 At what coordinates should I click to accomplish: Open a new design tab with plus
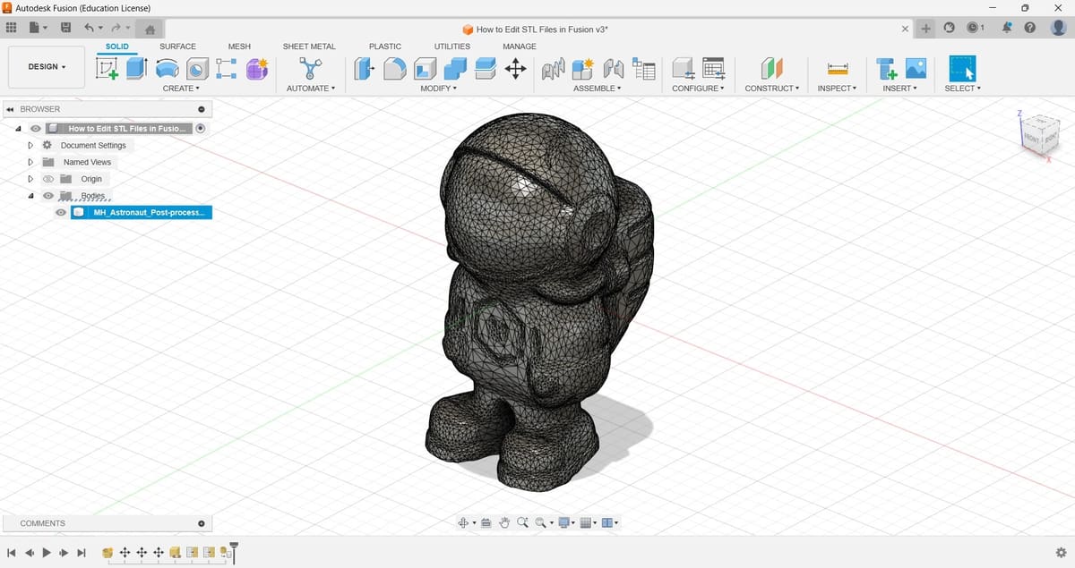coord(926,29)
